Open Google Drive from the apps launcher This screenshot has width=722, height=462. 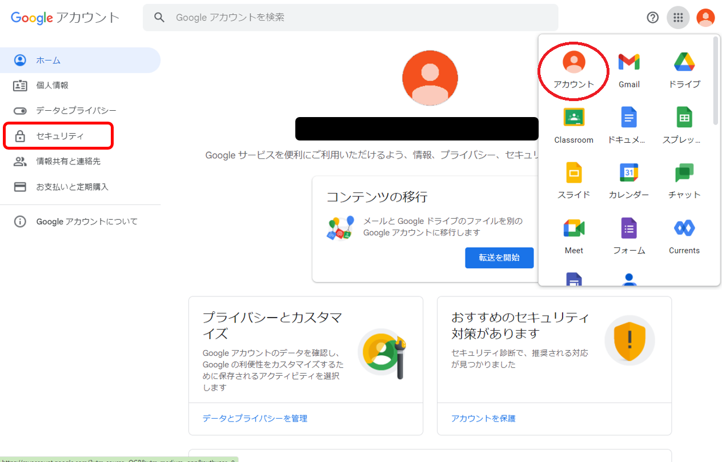[x=684, y=69]
